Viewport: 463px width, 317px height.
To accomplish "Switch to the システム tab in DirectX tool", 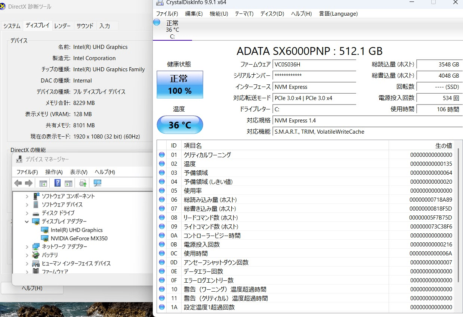I will (x=12, y=26).
